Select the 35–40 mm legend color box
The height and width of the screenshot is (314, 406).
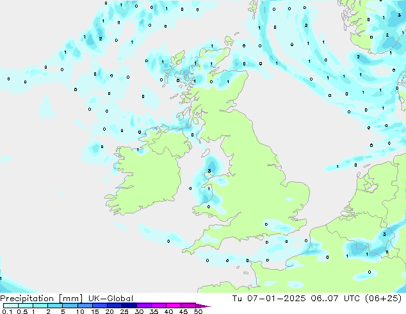[x=158, y=306]
